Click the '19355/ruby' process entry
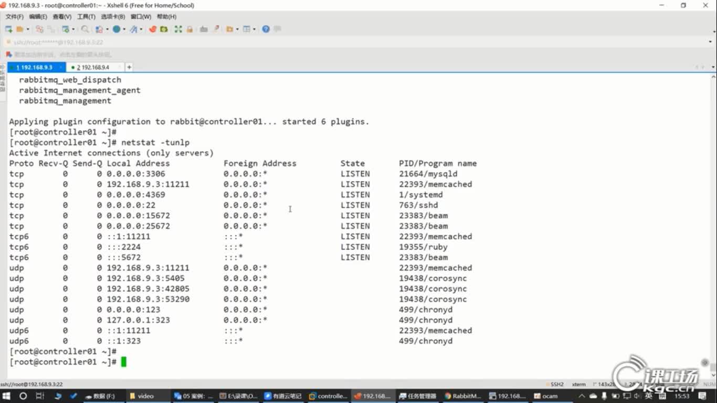This screenshot has height=403, width=717. [423, 247]
